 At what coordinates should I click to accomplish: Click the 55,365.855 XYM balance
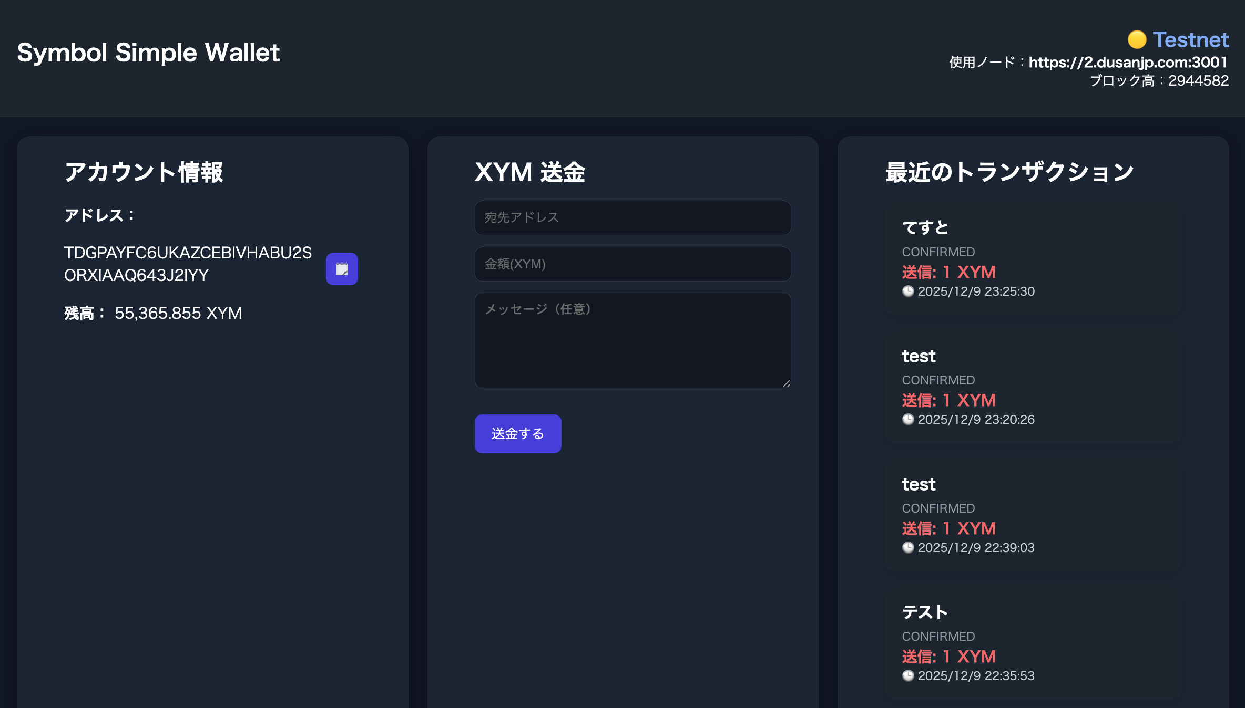[178, 313]
